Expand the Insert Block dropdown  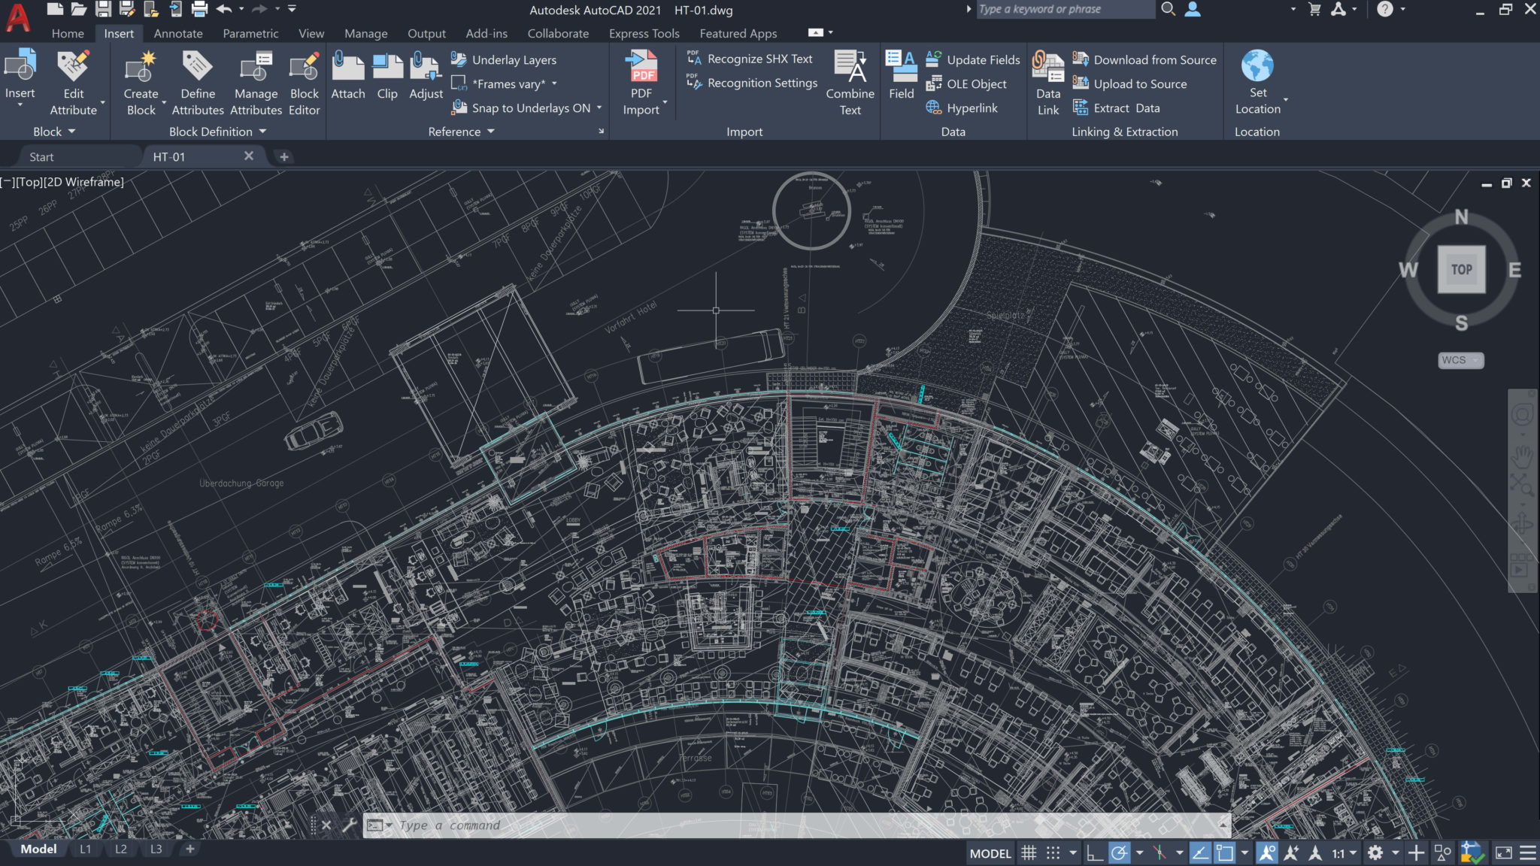[x=20, y=106]
